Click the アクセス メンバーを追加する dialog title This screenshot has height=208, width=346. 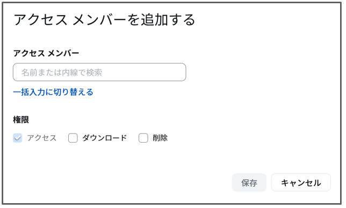[104, 20]
